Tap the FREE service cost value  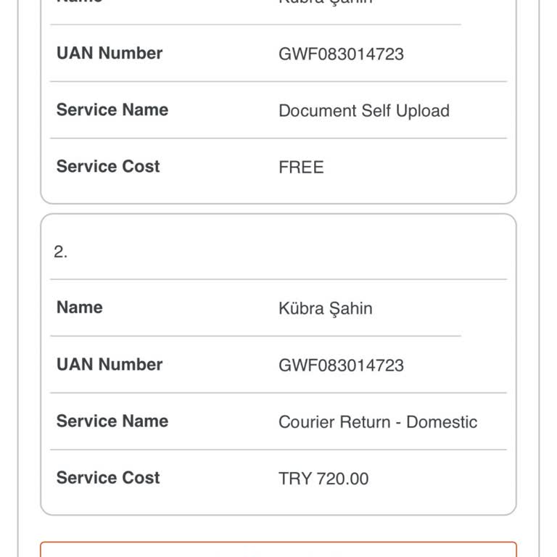(x=301, y=168)
